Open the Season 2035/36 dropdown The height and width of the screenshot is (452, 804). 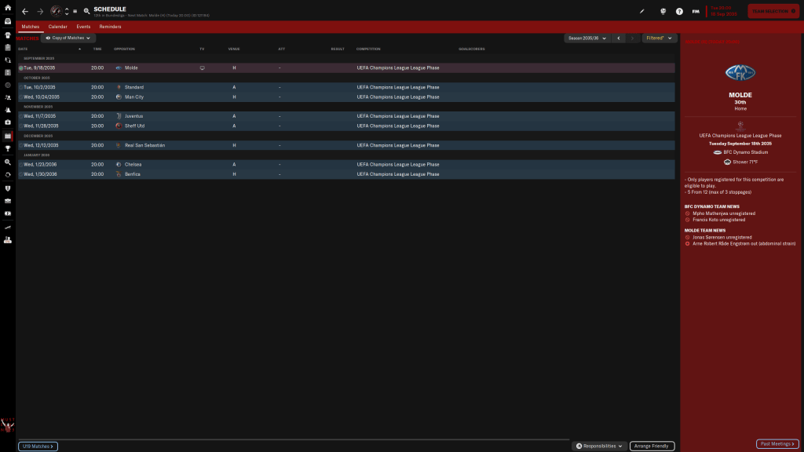coord(586,38)
